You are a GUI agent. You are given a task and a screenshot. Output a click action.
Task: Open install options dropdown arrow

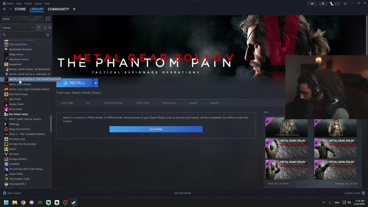click(x=95, y=83)
